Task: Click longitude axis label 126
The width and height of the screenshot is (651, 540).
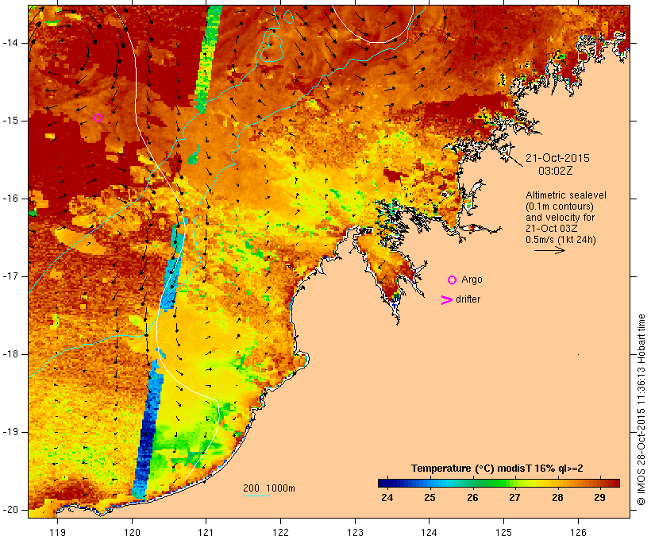Action: pos(578,532)
